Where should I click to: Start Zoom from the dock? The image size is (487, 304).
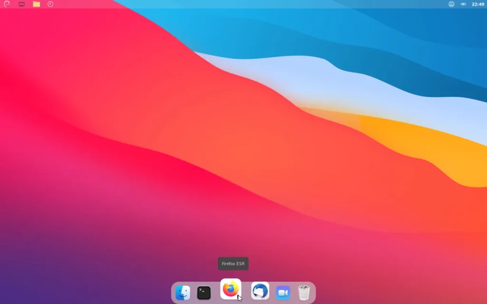click(x=283, y=293)
